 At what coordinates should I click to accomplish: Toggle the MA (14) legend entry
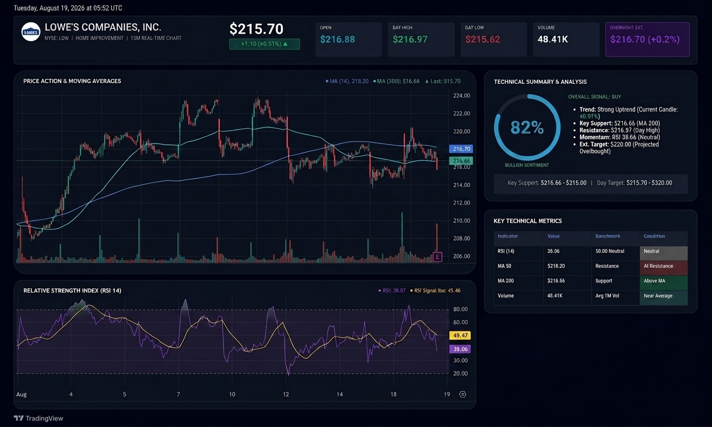coord(347,81)
